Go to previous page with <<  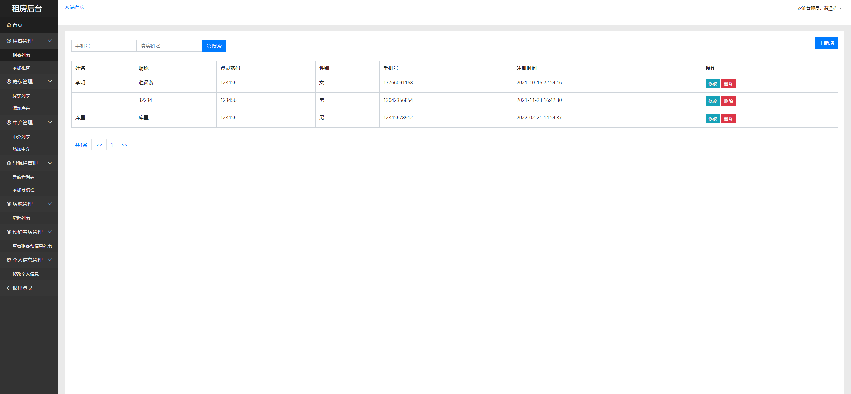click(99, 145)
